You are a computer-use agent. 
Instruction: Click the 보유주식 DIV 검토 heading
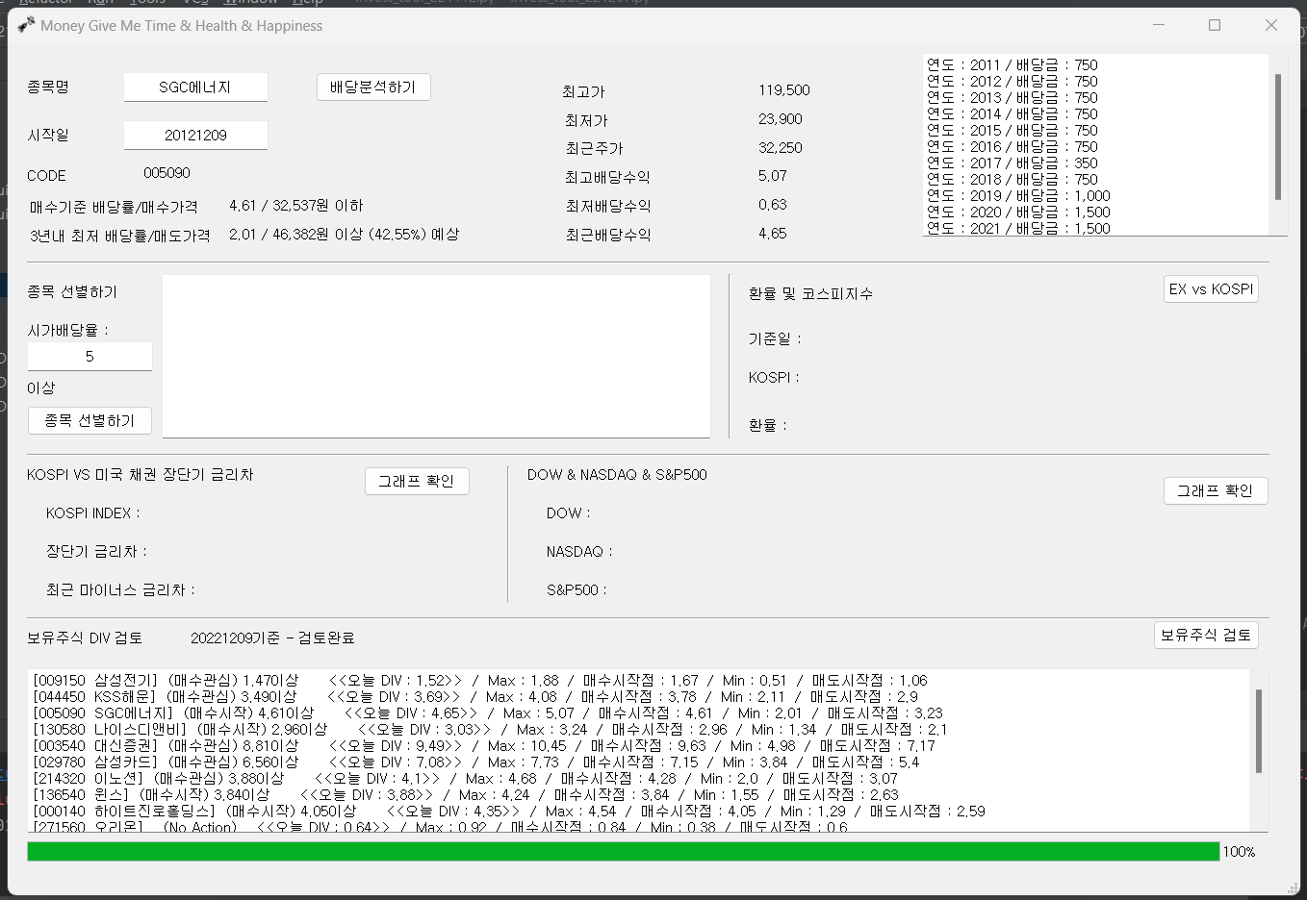[x=85, y=637]
